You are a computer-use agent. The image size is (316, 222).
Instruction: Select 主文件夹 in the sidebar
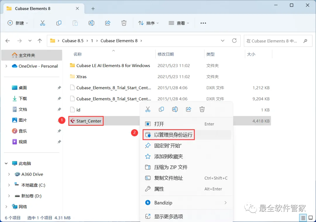32,55
